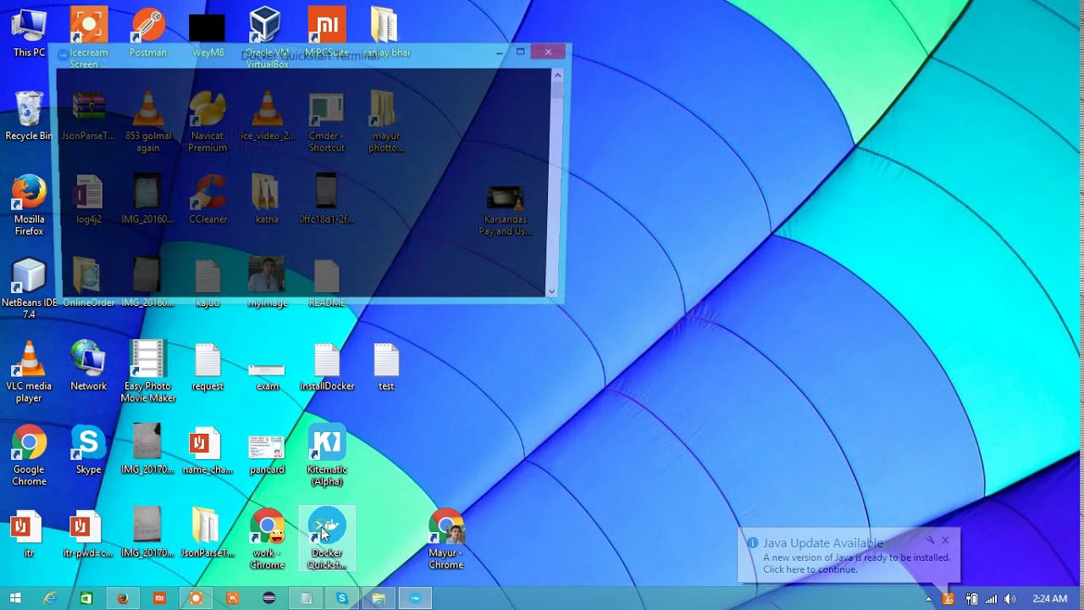The image size is (1084, 610).
Task: Select the itr-pwd PDF file
Action: [88, 533]
